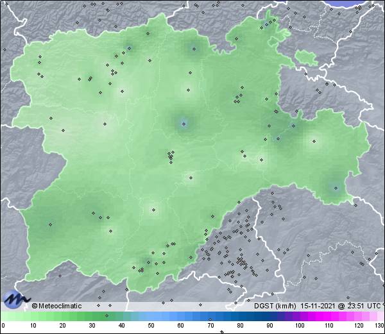Click the 15-11-2021 date text
The width and height of the screenshot is (385, 334).
tap(318, 306)
